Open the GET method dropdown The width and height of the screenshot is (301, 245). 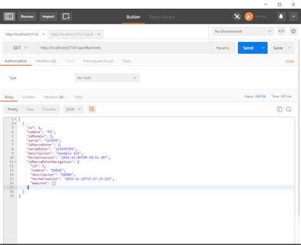pyautogui.click(x=20, y=48)
